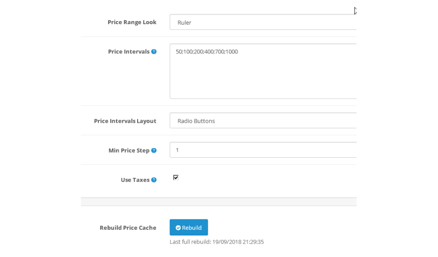Click the checkmark icon inside the Rebuild button
Image resolution: width=438 pixels, height=257 pixels.
coord(178,228)
